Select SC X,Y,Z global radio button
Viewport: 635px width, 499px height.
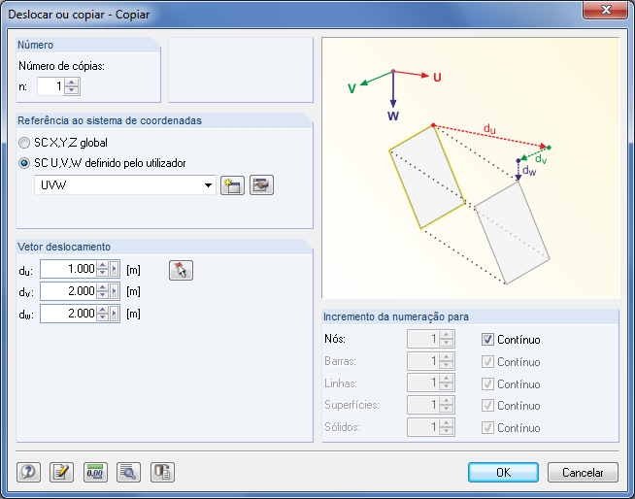pyautogui.click(x=24, y=143)
